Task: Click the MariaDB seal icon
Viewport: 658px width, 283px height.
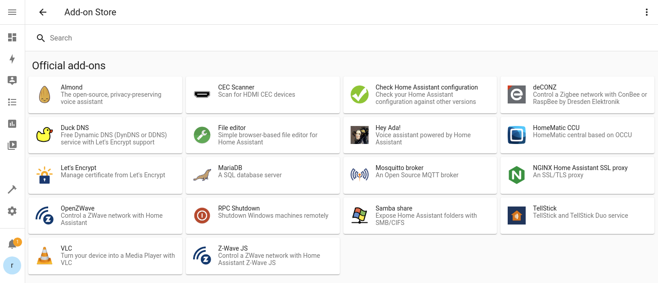Action: coord(202,175)
